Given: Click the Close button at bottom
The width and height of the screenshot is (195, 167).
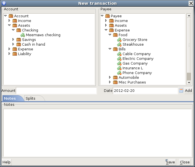Looking at the screenshot, I should click(185, 162).
